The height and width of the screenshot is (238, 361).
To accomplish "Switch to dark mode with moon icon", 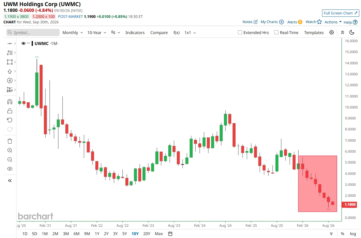I will [352, 32].
